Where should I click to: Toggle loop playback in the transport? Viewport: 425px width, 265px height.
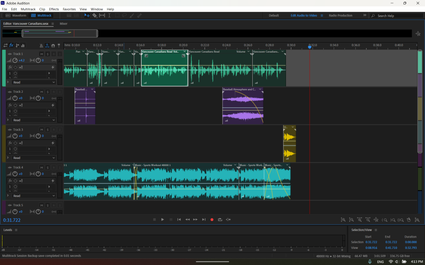click(x=220, y=219)
